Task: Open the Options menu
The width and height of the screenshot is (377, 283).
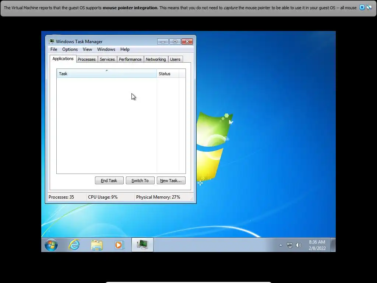Action: pyautogui.click(x=70, y=49)
